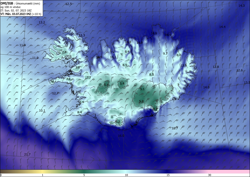Viewport: 250px width, 177px height.
Task: Click the 7.8 value label
Action: click(x=68, y=79)
